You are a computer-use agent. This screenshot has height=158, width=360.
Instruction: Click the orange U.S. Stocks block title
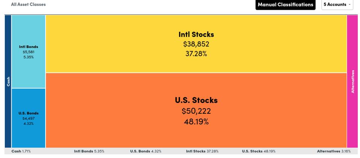point(196,100)
